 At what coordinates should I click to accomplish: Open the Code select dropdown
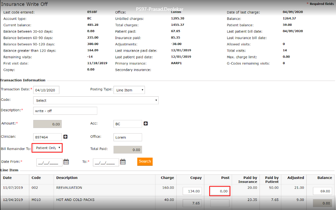(96, 100)
